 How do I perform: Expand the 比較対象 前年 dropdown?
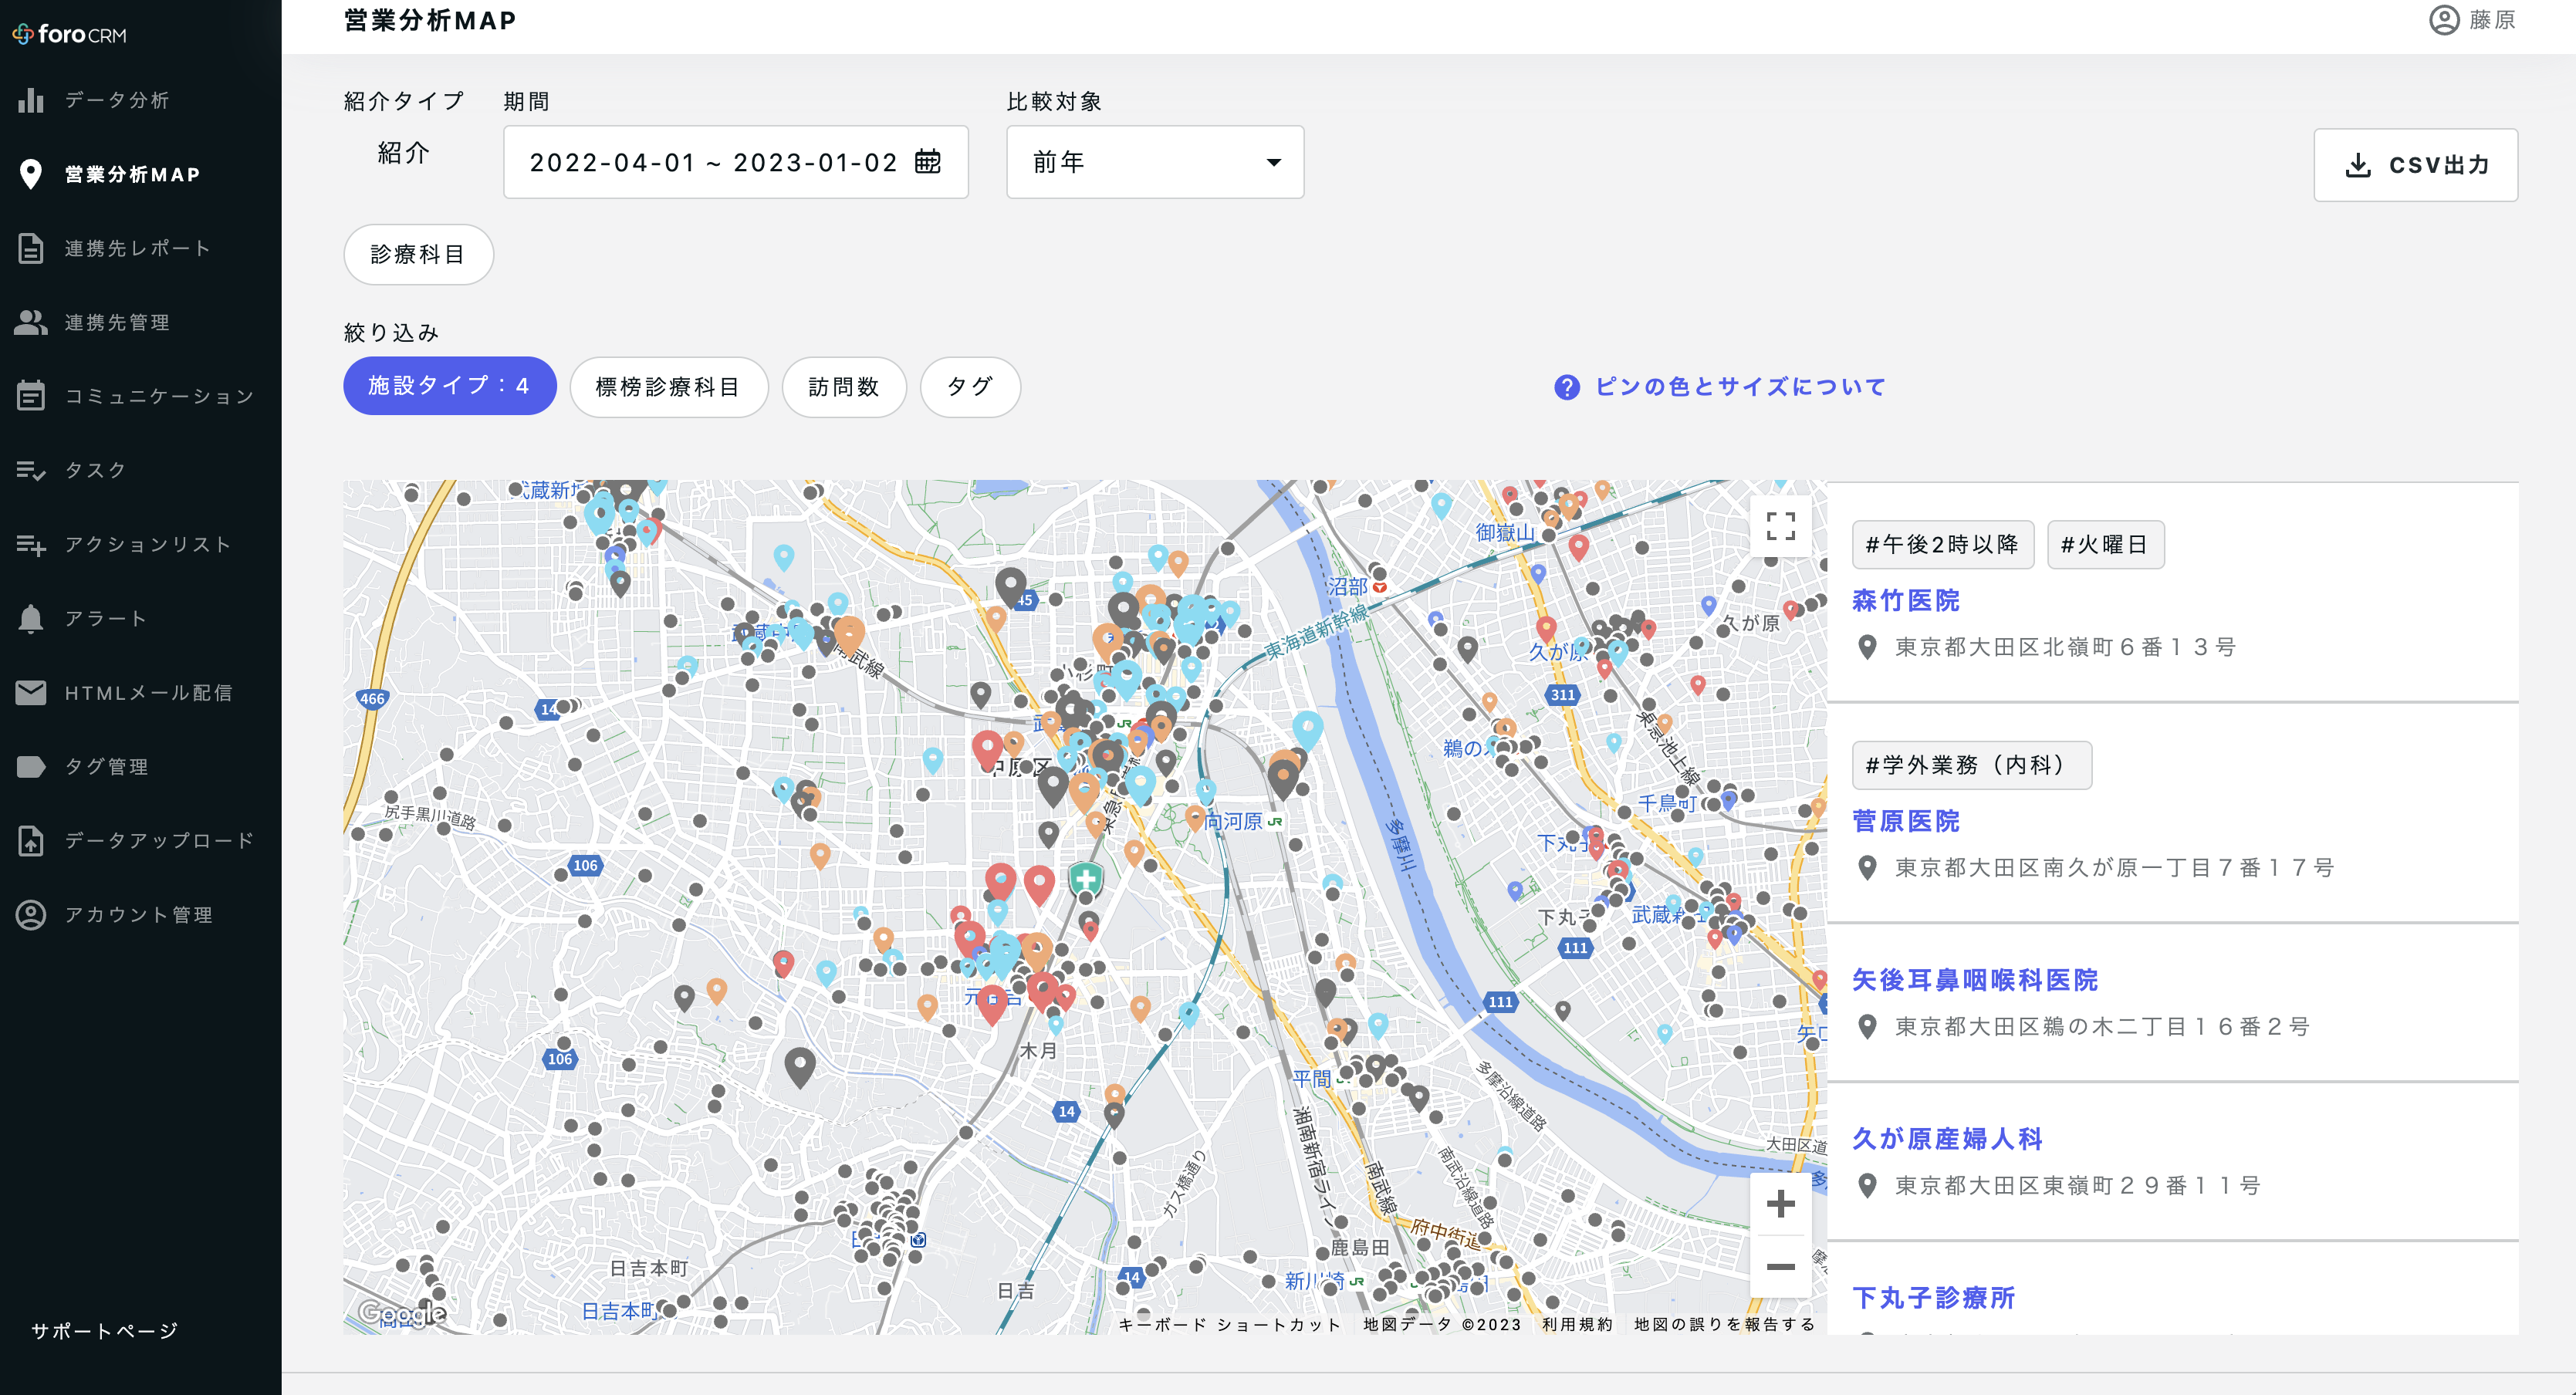click(x=1155, y=162)
